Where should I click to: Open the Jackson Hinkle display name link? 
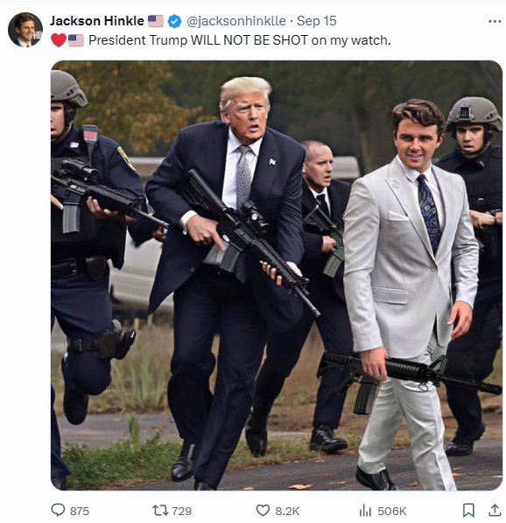coord(96,21)
